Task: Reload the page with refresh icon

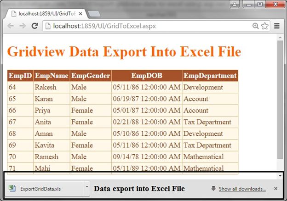Action: 34,26
